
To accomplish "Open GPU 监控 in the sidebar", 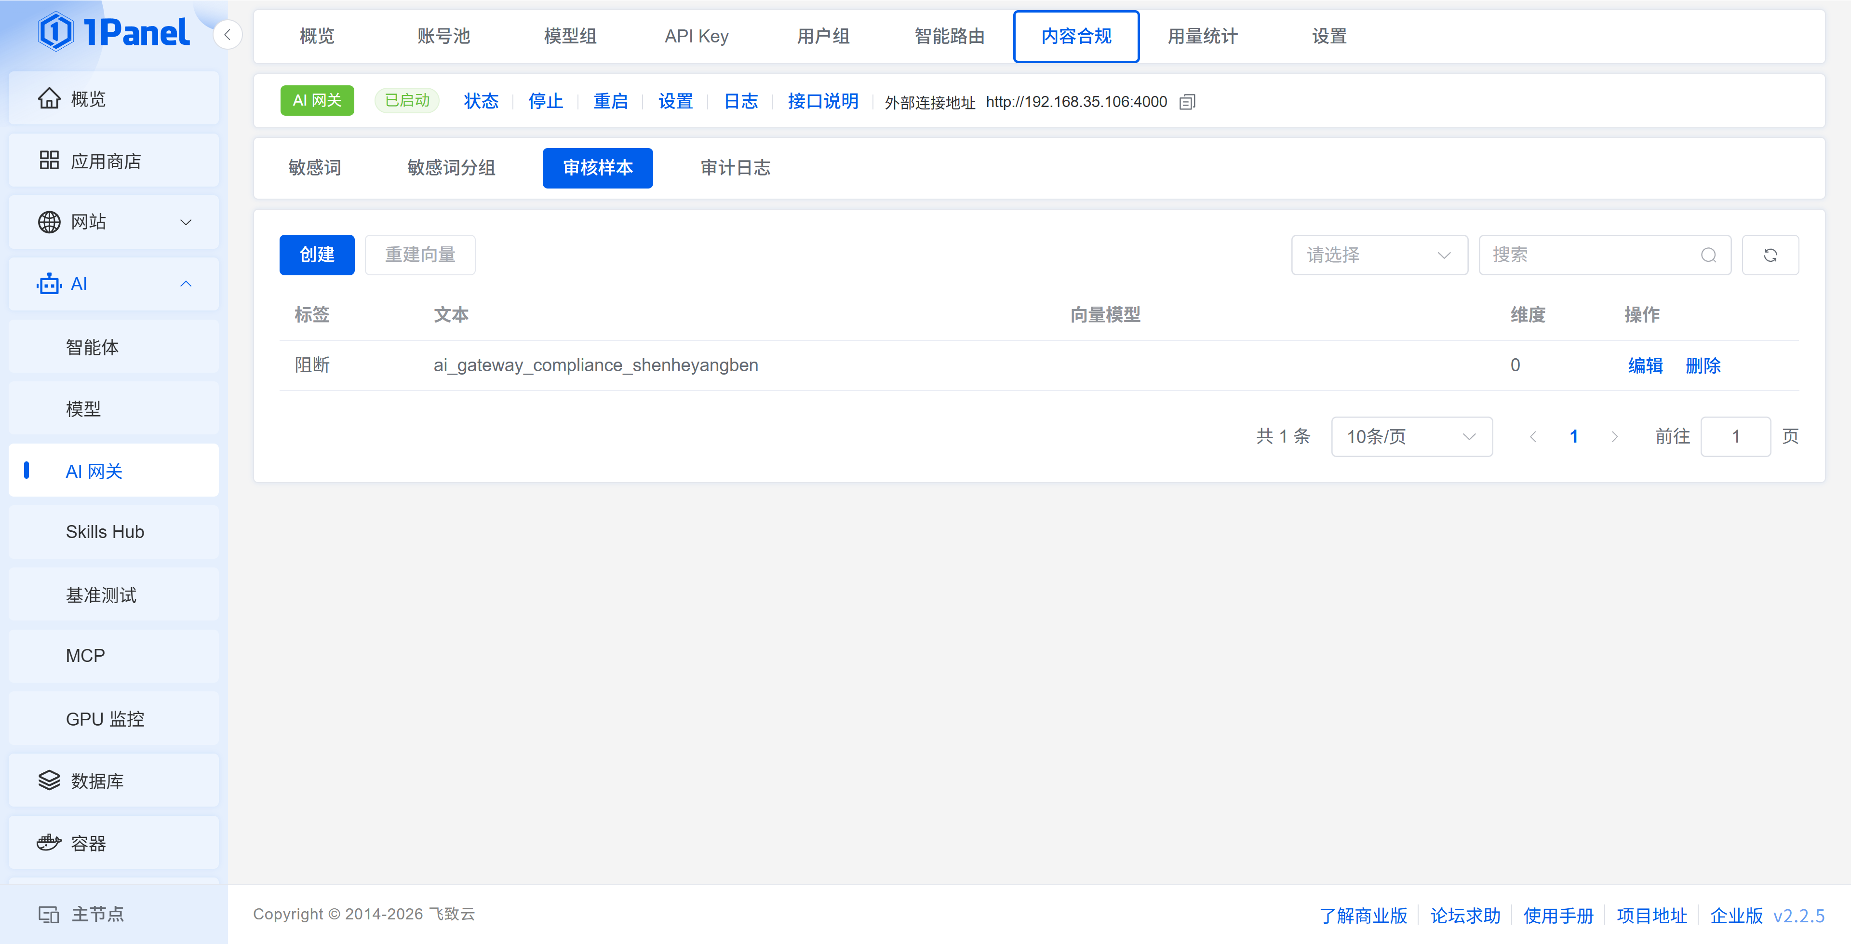I will click(x=114, y=718).
